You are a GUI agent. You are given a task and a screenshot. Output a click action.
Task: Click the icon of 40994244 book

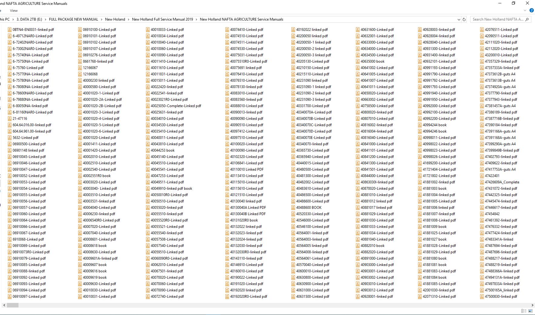pyautogui.click(x=420, y=125)
